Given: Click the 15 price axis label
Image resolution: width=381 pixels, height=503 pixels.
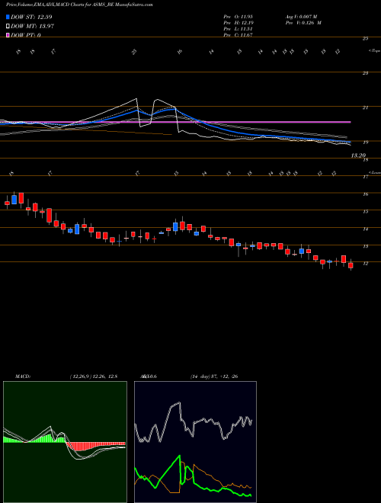Looking at the screenshot, I should (x=365, y=212).
